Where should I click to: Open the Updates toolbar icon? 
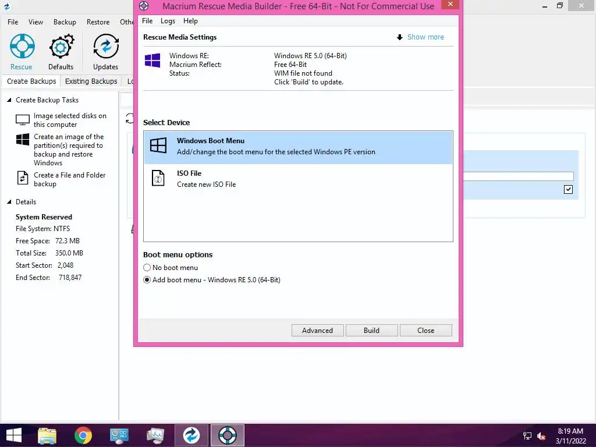click(x=106, y=52)
